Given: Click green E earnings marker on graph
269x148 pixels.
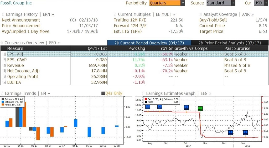Looking at the screenshot, I should click(200, 108).
